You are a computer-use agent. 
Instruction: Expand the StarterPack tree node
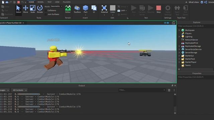179,59
